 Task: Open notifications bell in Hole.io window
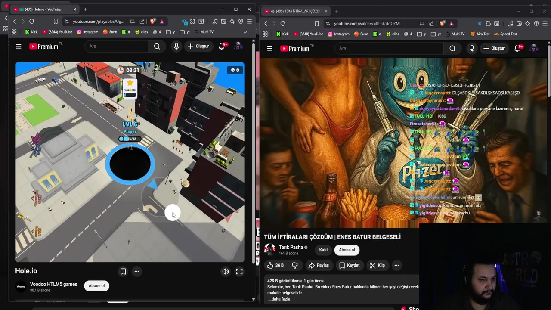222,46
